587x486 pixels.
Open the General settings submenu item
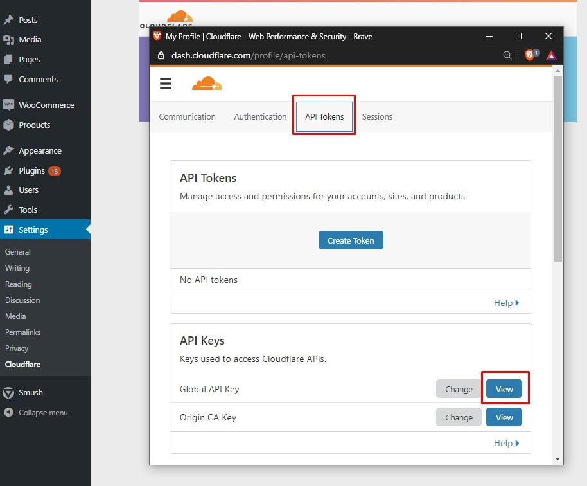click(18, 252)
